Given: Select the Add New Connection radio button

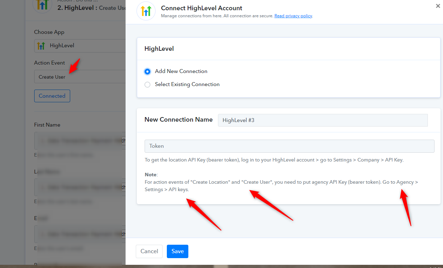Looking at the screenshot, I should pos(147,71).
